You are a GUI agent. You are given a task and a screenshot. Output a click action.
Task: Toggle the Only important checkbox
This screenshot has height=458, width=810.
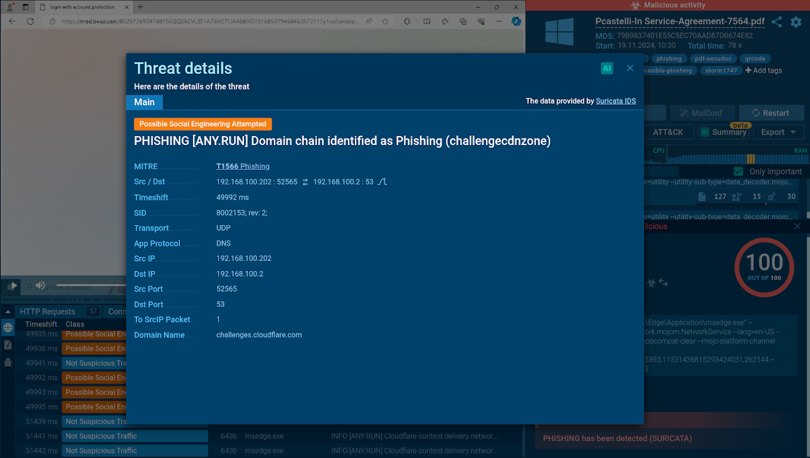(738, 172)
